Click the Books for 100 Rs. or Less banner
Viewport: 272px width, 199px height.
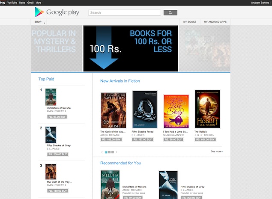(x=131, y=48)
